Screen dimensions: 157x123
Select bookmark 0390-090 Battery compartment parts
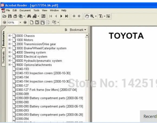[x=50, y=107]
